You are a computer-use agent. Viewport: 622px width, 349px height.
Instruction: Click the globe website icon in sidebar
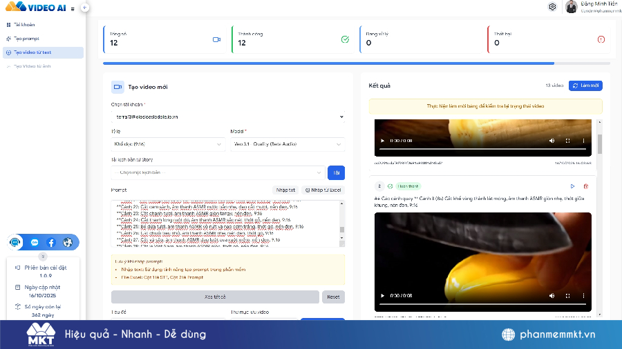coord(68,243)
